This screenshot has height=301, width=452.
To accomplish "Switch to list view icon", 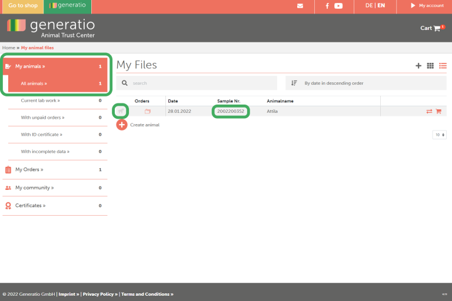I will coord(443,66).
